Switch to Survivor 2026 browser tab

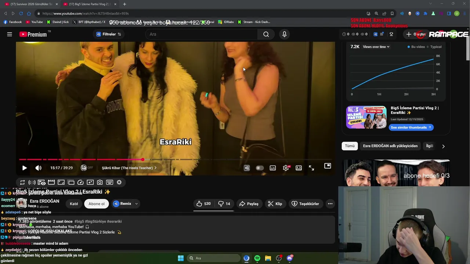(x=31, y=4)
